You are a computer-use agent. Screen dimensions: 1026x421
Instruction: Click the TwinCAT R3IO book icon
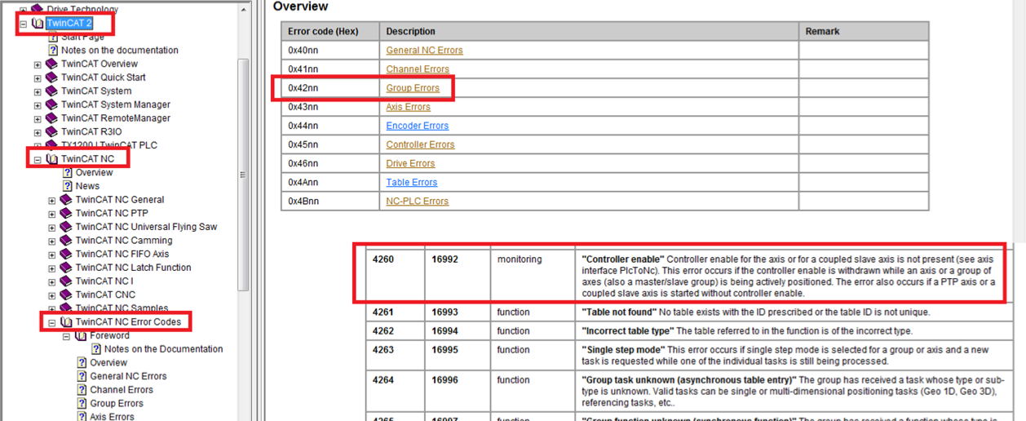[x=51, y=131]
